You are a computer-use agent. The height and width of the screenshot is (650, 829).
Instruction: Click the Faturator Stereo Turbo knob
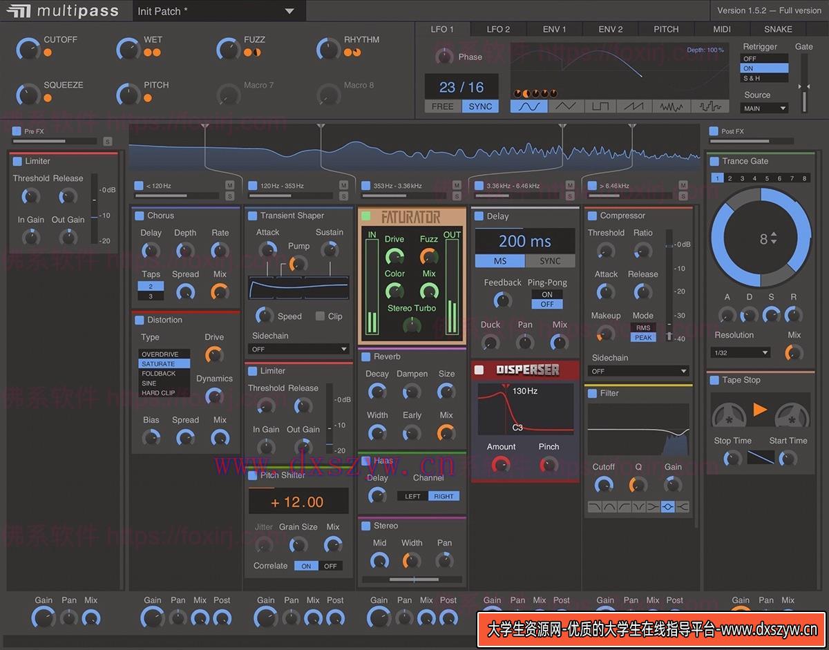point(412,325)
